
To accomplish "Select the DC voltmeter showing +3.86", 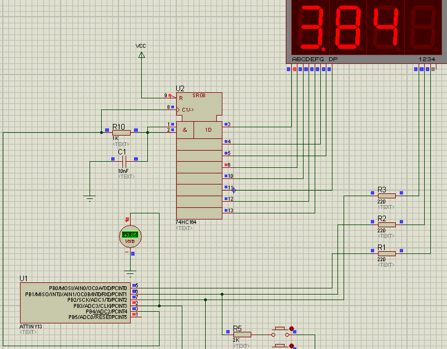I will [x=129, y=236].
